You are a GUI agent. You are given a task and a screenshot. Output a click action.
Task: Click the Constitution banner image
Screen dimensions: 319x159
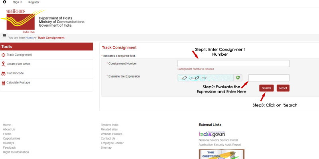coord(222,154)
